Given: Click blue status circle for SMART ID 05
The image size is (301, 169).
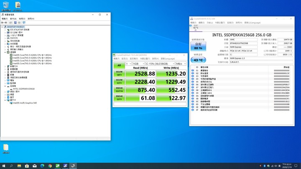Looking at the screenshot, I should [193, 82].
